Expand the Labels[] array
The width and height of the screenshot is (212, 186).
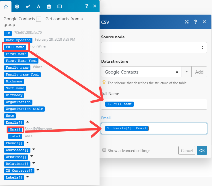point(28,177)
